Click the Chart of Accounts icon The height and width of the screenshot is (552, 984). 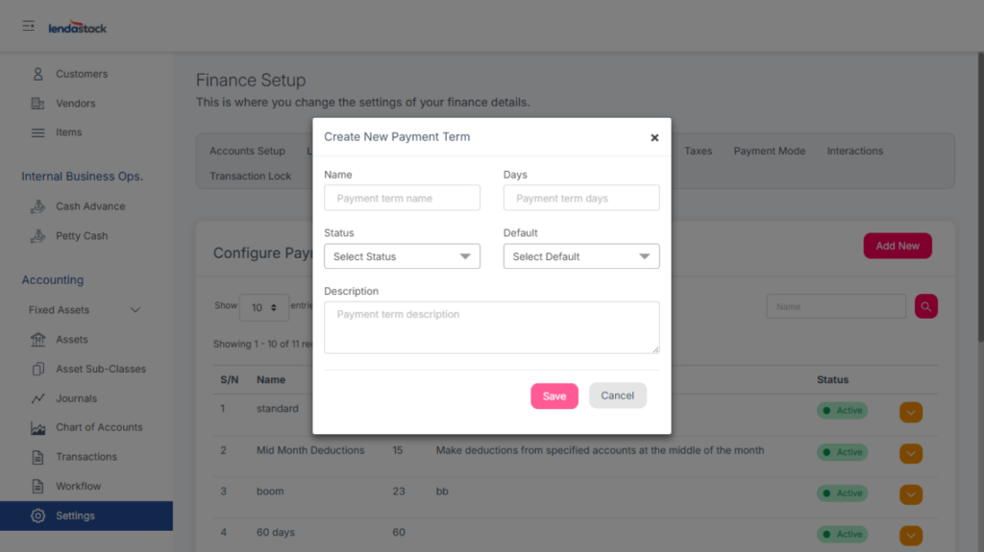point(38,428)
